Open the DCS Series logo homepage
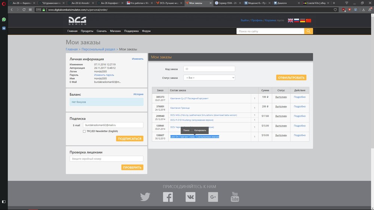The width and height of the screenshot is (374, 210). [77, 21]
